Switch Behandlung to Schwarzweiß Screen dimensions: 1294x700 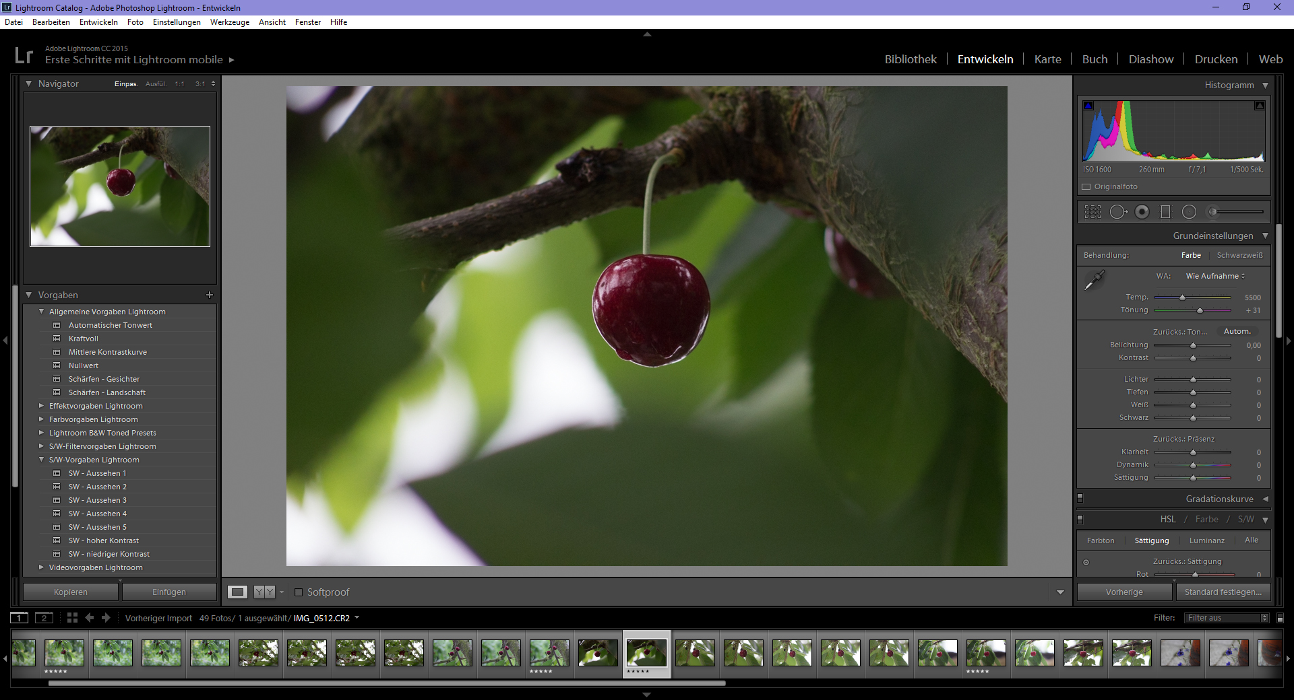pyautogui.click(x=1240, y=255)
